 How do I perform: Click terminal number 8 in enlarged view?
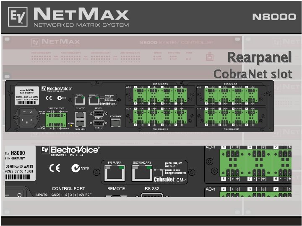(x=224, y=179)
